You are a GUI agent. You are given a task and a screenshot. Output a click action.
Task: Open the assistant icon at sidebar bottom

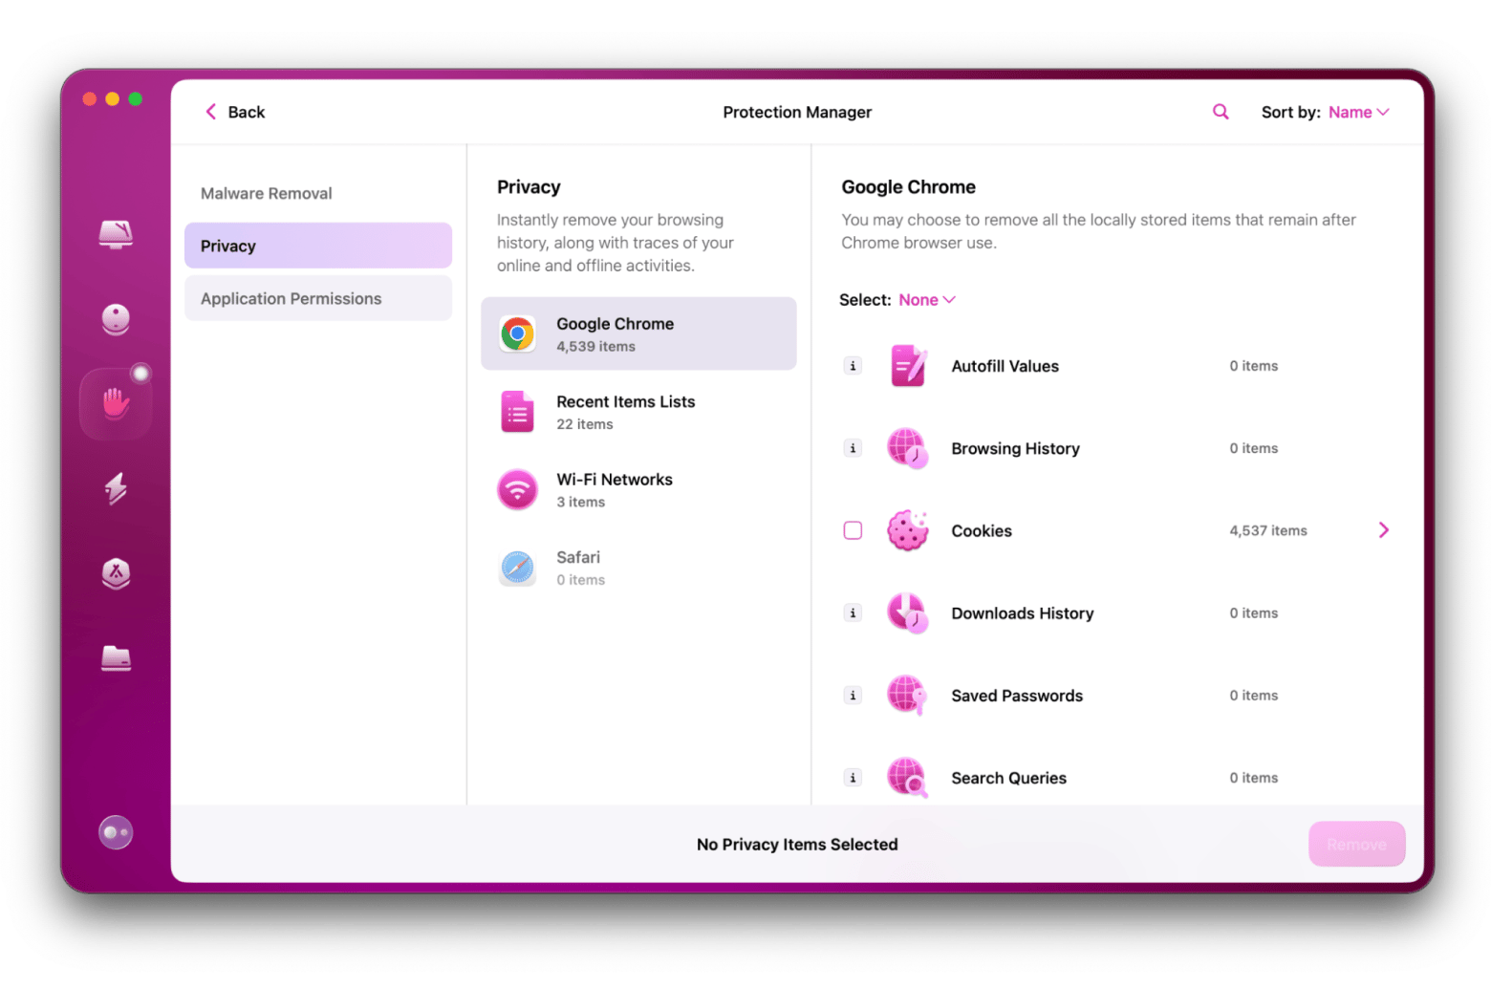coord(116,832)
